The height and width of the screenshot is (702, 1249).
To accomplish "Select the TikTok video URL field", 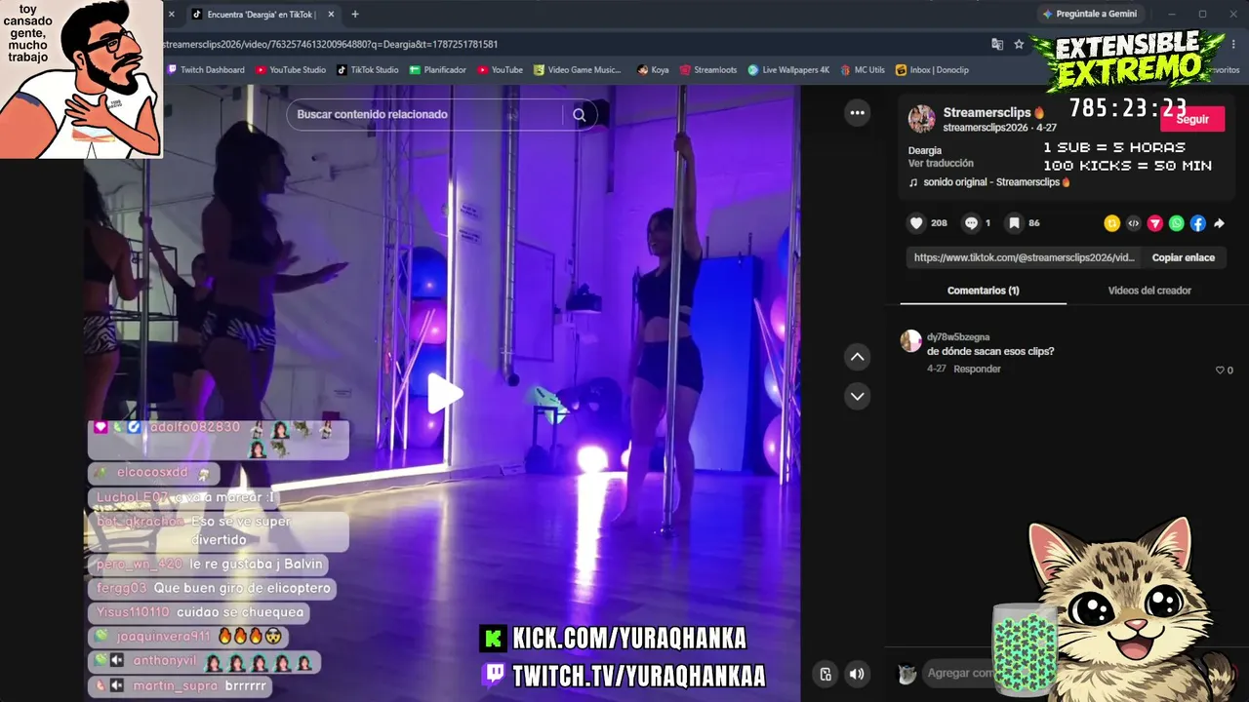I will click(1024, 257).
